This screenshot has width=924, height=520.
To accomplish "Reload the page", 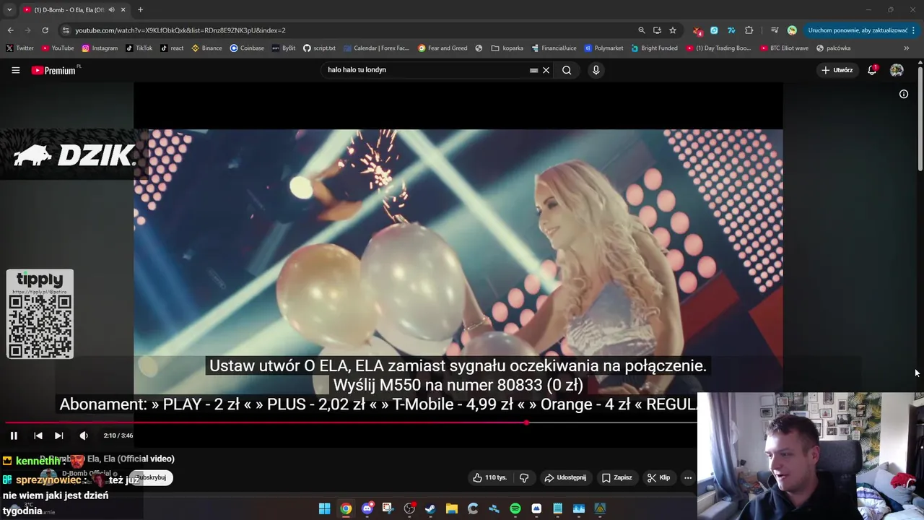I will (x=45, y=30).
